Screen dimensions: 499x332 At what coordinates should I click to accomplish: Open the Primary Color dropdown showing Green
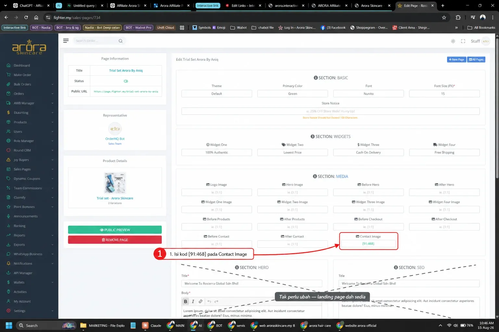click(292, 94)
